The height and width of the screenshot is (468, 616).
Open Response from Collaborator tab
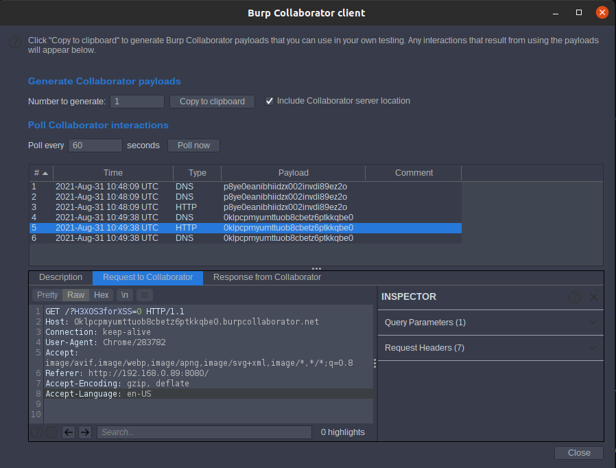[267, 277]
